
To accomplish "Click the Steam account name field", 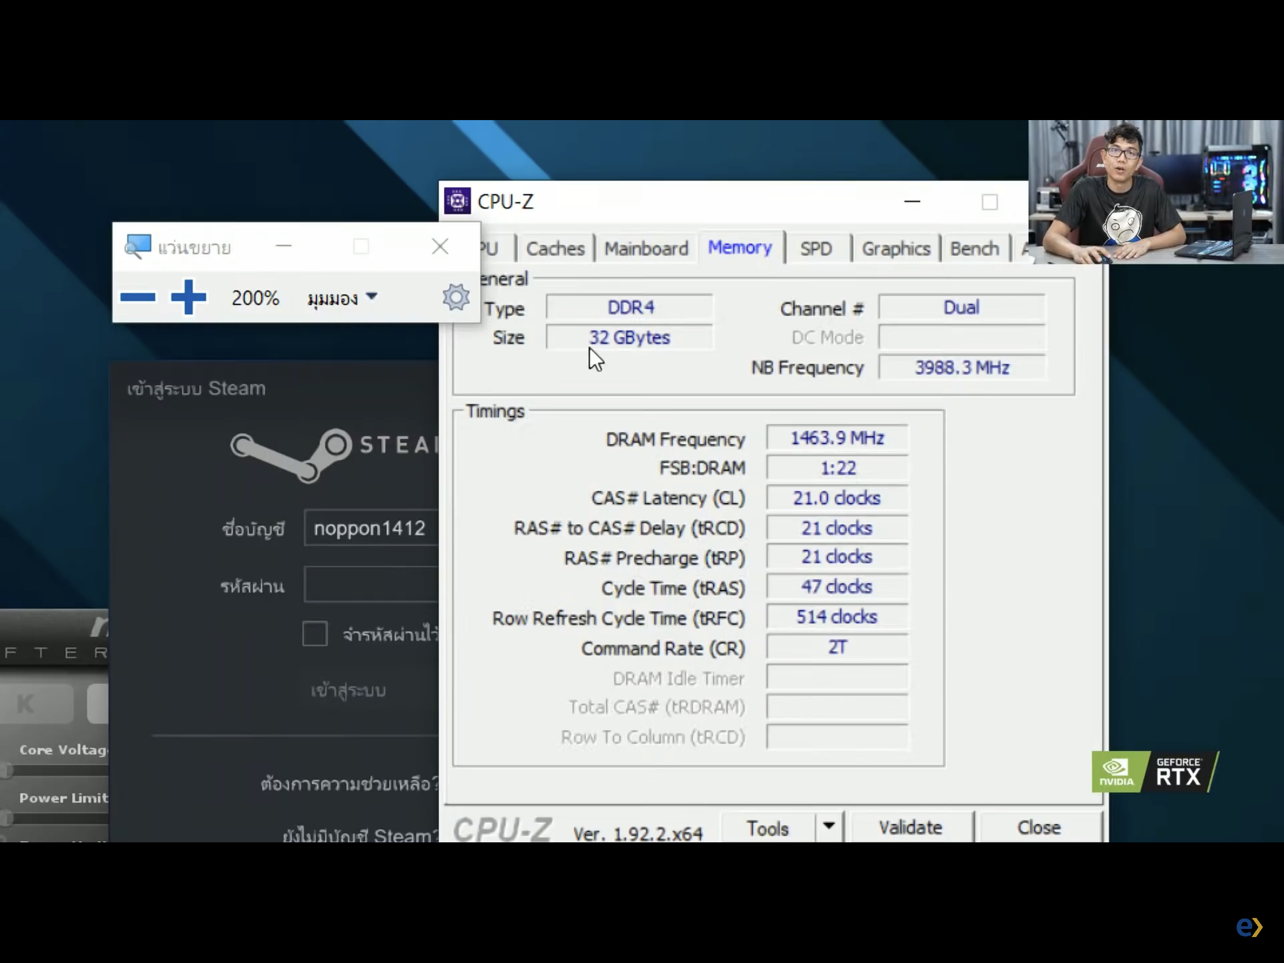I will [x=371, y=528].
